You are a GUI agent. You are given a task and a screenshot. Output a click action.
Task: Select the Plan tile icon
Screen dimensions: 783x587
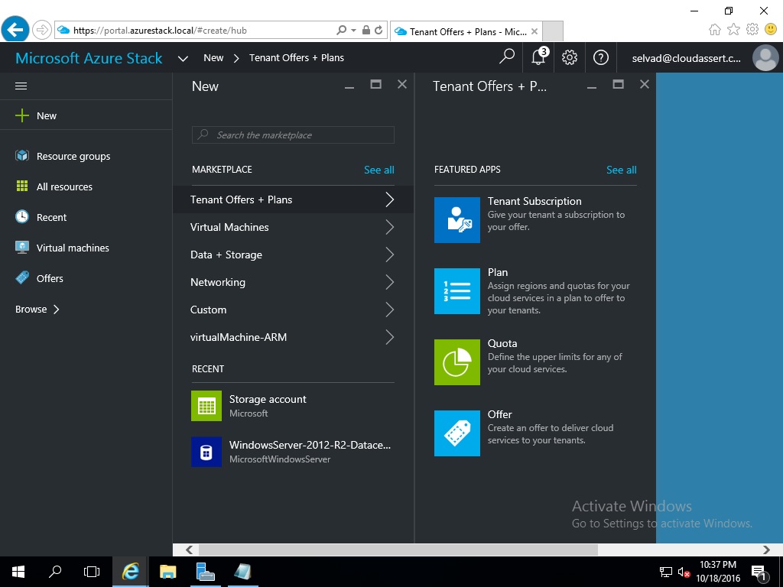[457, 291]
